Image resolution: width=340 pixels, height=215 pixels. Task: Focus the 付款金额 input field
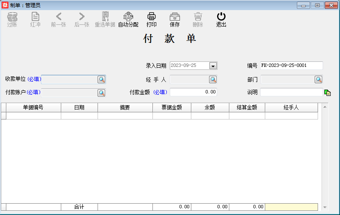click(193, 92)
